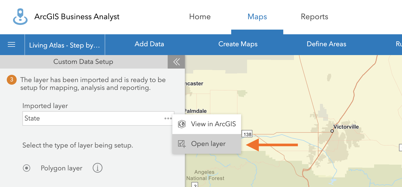Click the Victorville city marker on map
402x187 pixels.
(332, 131)
